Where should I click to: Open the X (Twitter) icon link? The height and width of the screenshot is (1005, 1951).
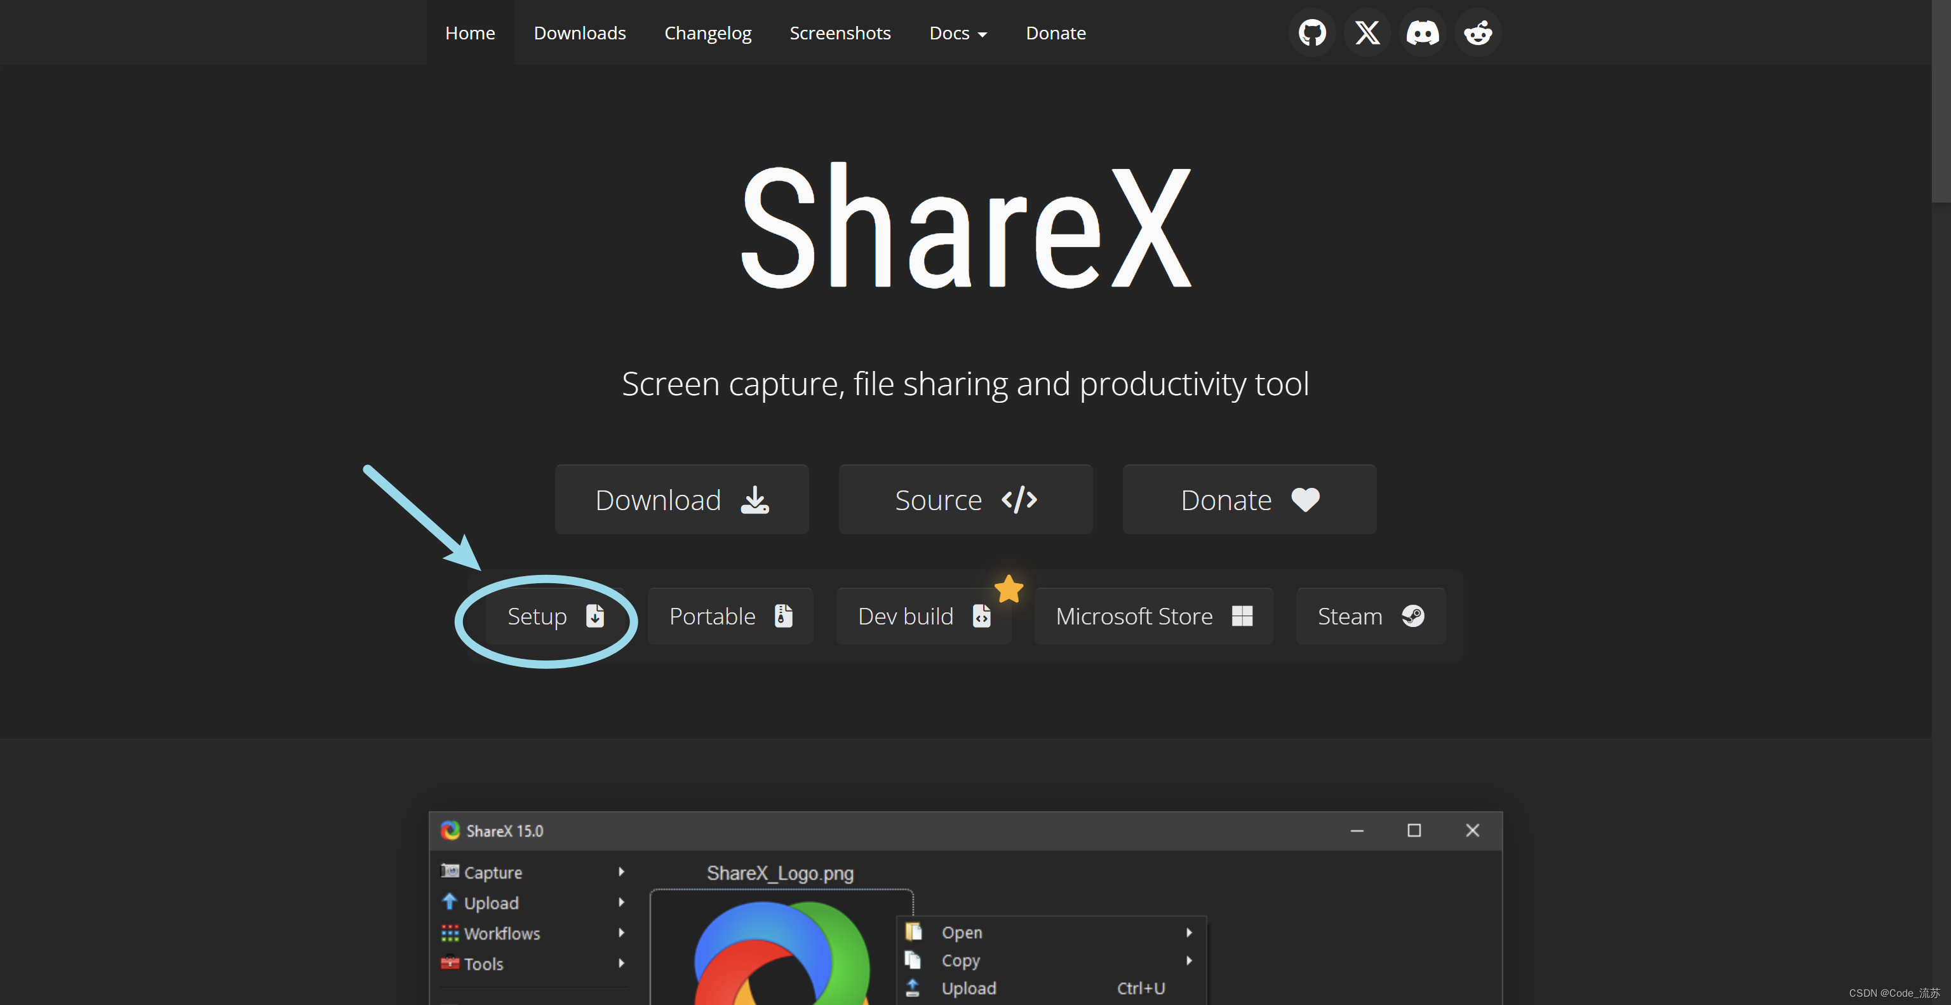coord(1367,32)
